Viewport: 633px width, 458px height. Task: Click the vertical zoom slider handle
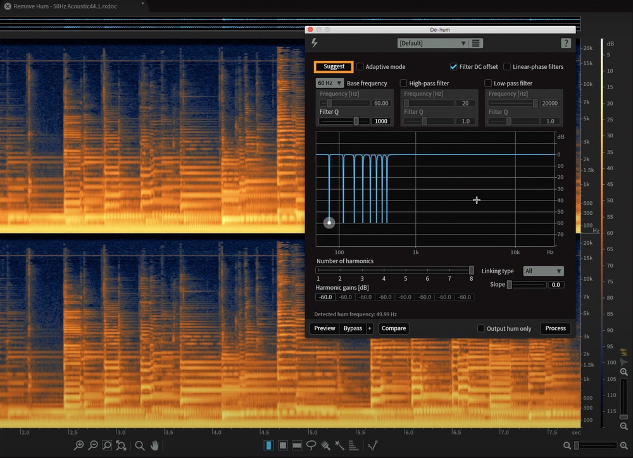point(624,417)
